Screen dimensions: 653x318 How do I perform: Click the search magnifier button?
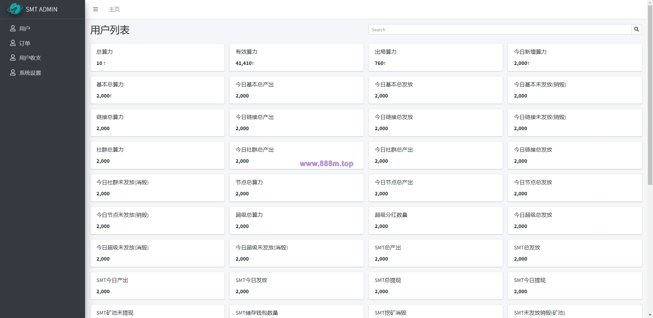[636, 30]
